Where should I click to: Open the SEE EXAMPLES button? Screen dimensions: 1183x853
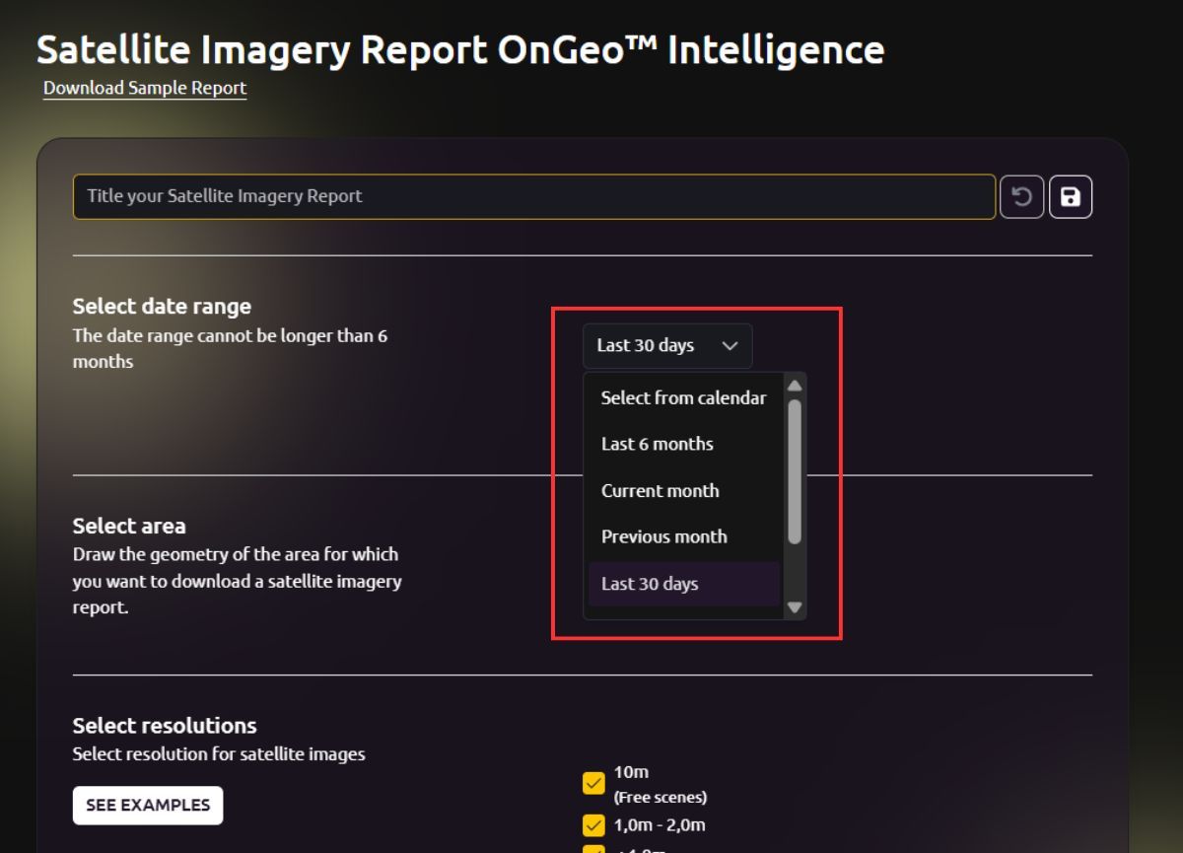[148, 805]
